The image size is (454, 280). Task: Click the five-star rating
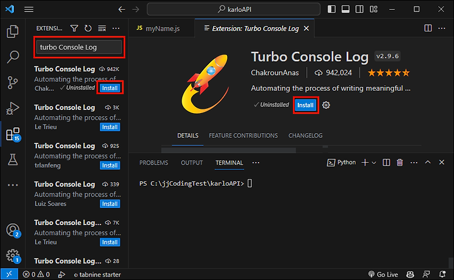[389, 73]
